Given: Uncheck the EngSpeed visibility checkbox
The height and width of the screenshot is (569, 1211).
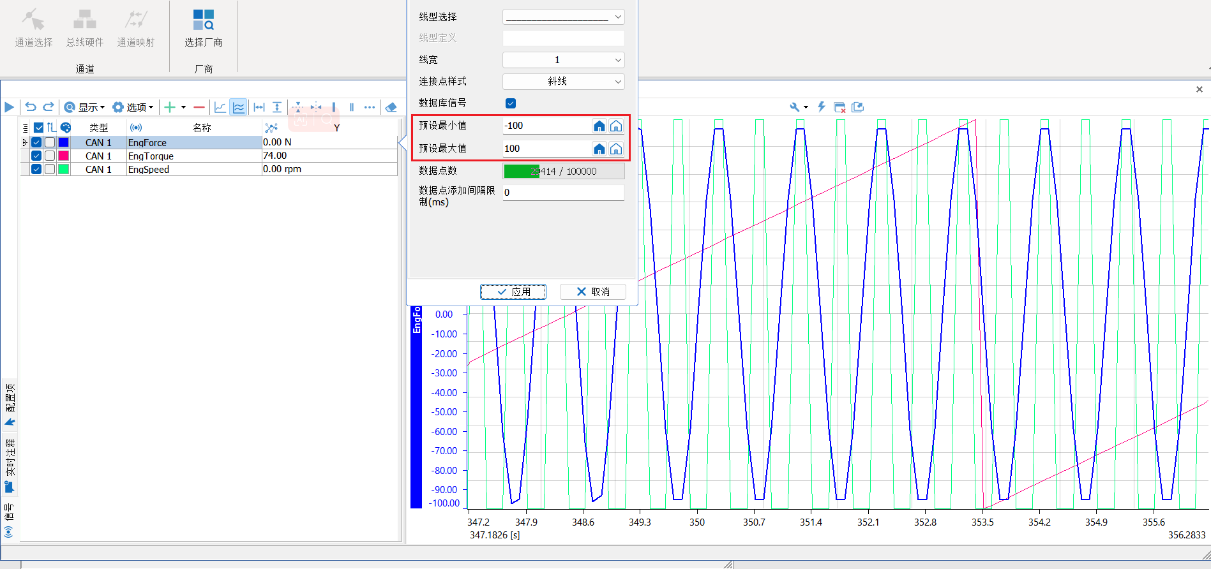Looking at the screenshot, I should (36, 169).
